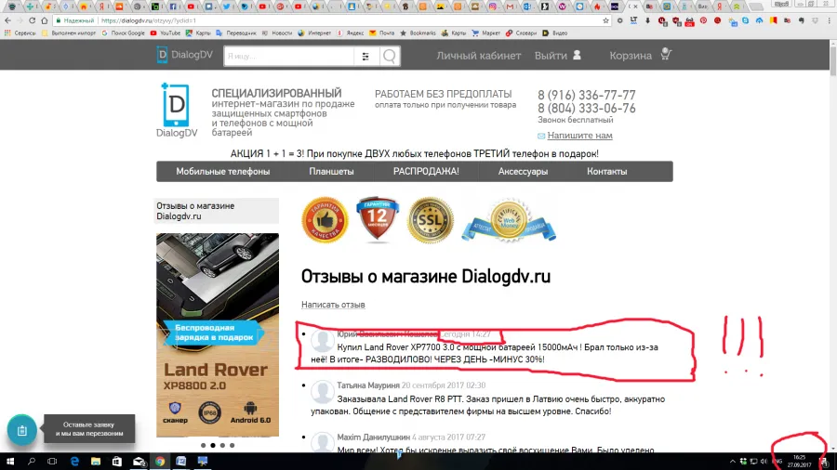Image resolution: width=837 pixels, height=470 pixels.
Task: Select last dot of banner carousel
Action: pos(232,445)
